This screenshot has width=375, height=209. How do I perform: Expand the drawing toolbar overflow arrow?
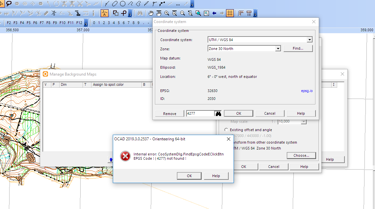pyautogui.click(x=192, y=5)
